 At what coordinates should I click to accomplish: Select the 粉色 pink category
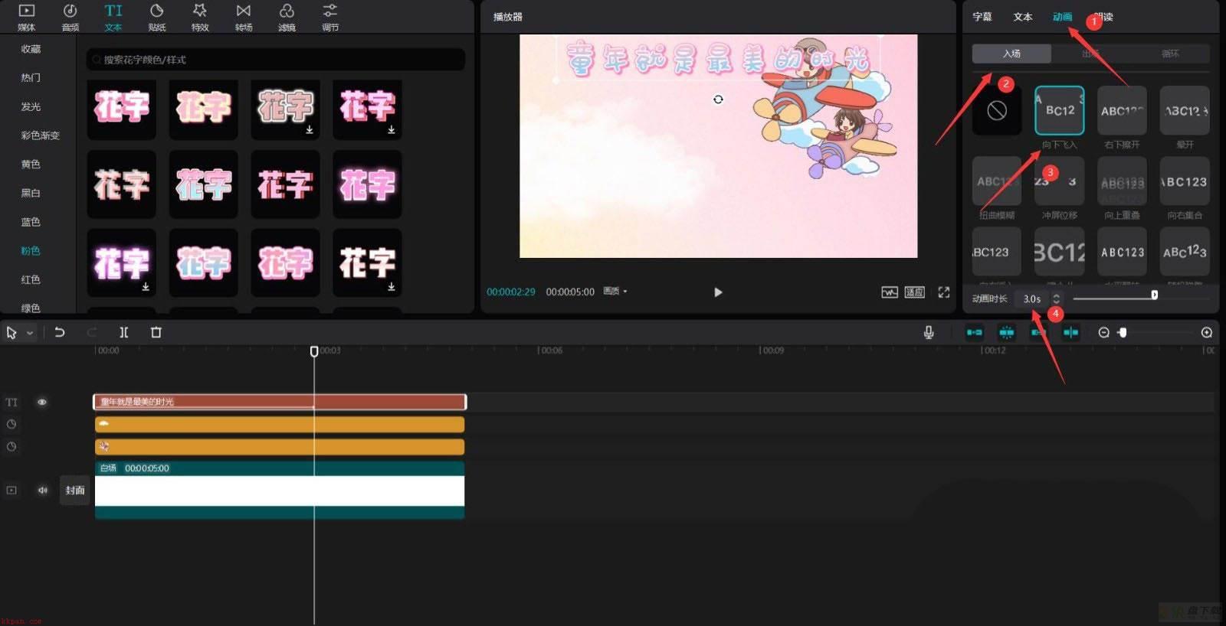(x=31, y=250)
